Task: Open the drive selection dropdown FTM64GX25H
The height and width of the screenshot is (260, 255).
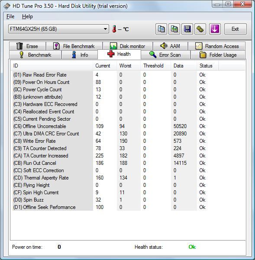Action: coord(58,29)
